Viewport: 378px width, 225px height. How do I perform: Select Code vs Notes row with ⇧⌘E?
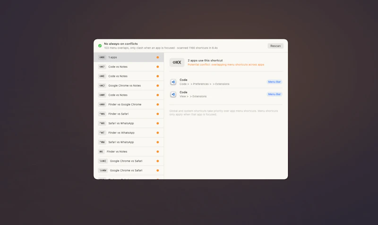click(x=129, y=76)
